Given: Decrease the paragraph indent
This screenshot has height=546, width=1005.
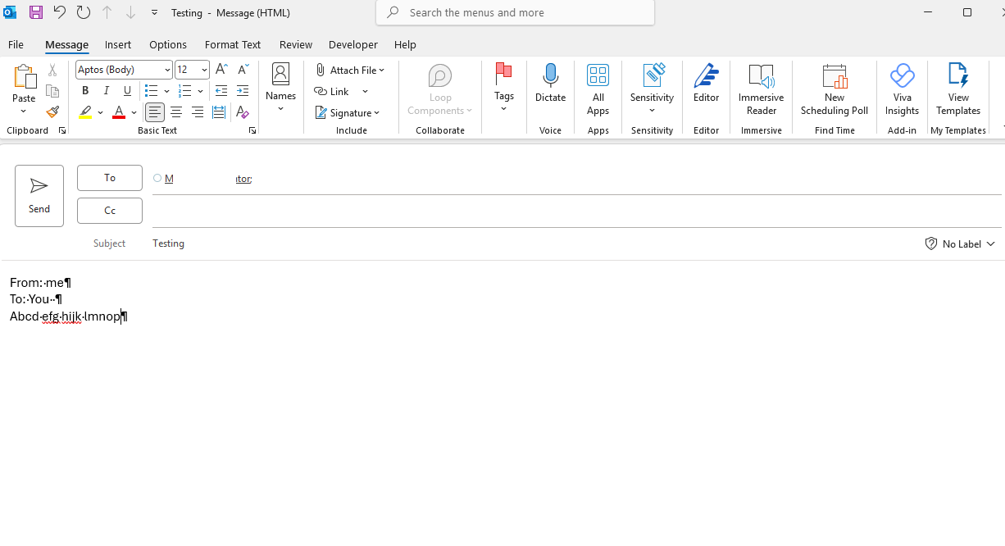Looking at the screenshot, I should tap(221, 91).
